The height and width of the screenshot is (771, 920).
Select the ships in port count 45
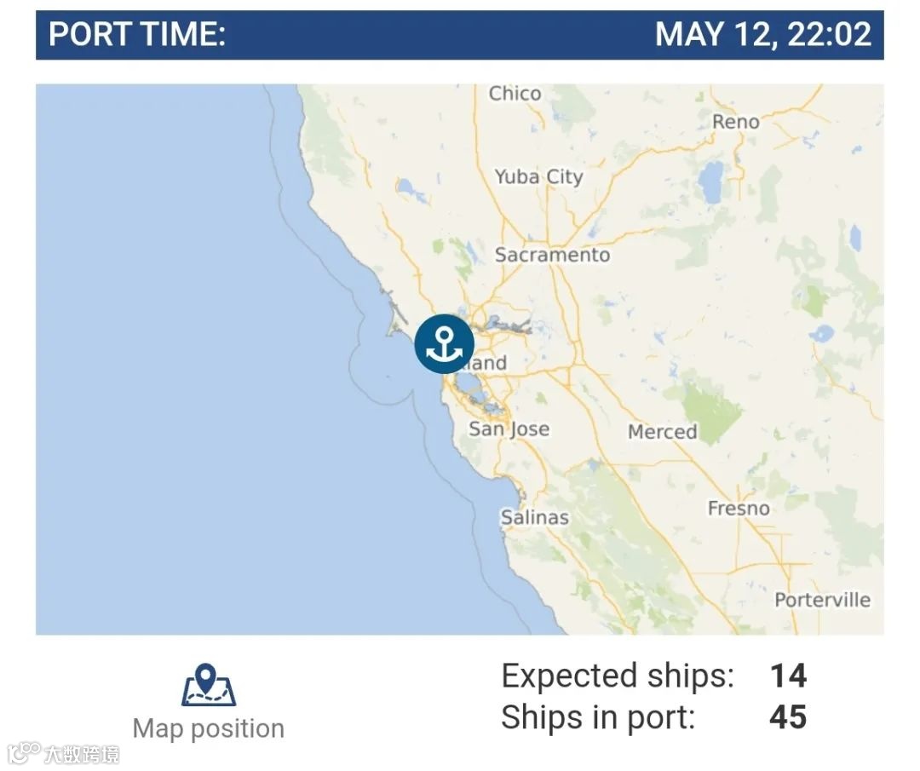click(788, 717)
